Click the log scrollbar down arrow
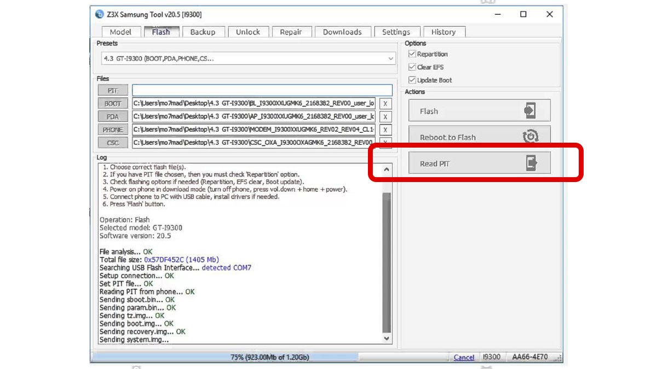The image size is (657, 369). click(x=387, y=338)
